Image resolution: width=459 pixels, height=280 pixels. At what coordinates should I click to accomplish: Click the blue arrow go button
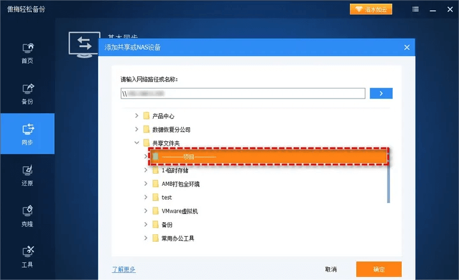381,94
